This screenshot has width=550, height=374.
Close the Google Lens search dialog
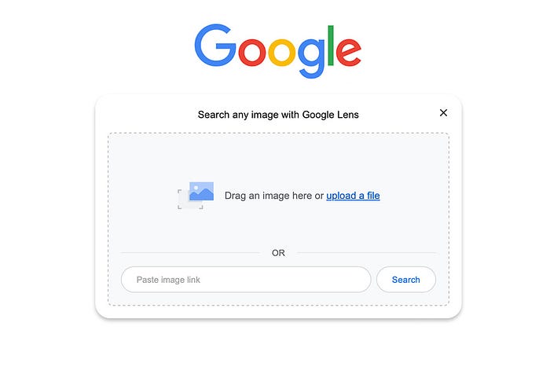coord(443,112)
